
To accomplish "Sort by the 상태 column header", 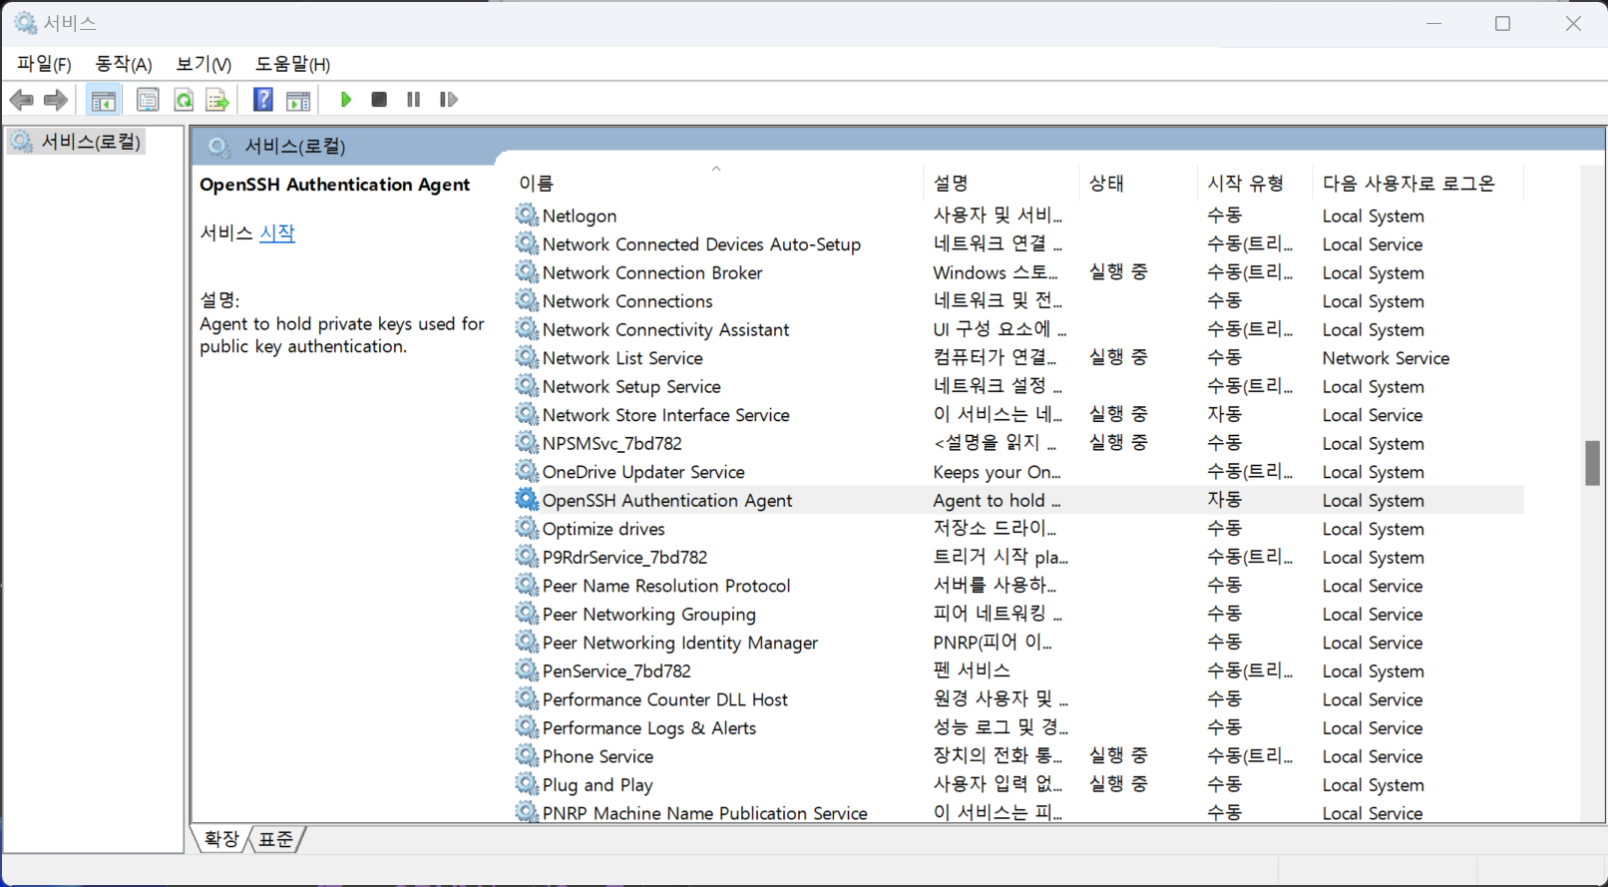I will 1138,183.
